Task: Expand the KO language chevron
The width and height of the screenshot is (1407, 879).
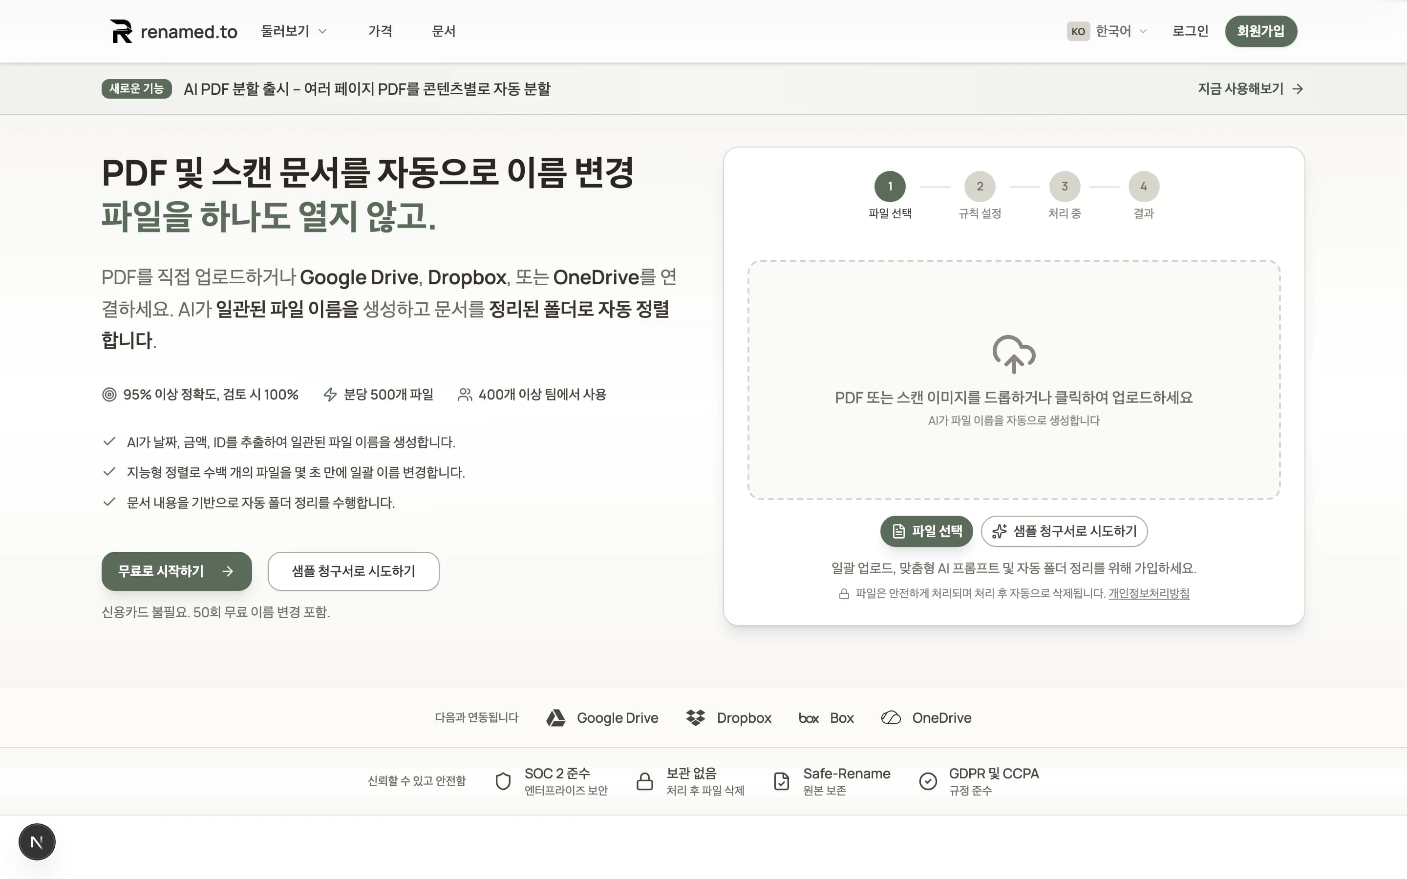Action: click(x=1143, y=31)
